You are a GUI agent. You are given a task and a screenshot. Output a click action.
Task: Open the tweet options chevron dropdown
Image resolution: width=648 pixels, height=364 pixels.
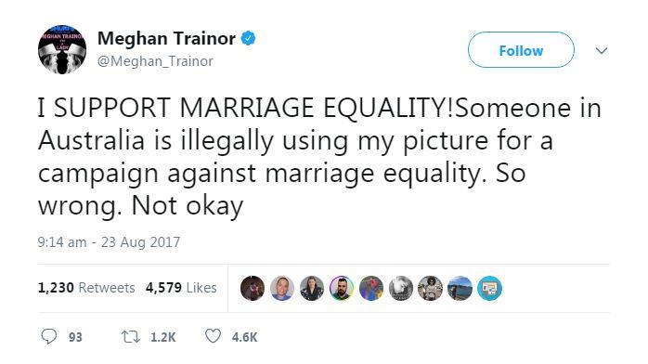tap(602, 50)
